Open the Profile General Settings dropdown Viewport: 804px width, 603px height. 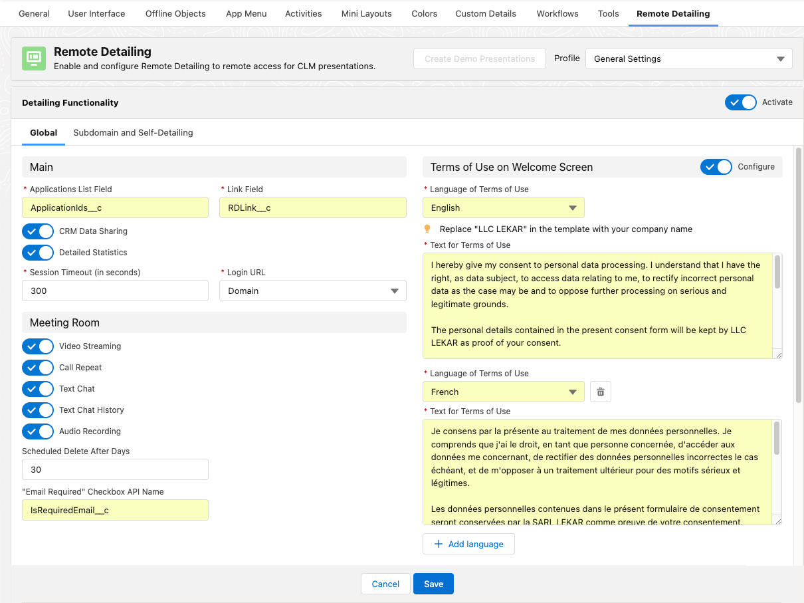[x=688, y=59]
